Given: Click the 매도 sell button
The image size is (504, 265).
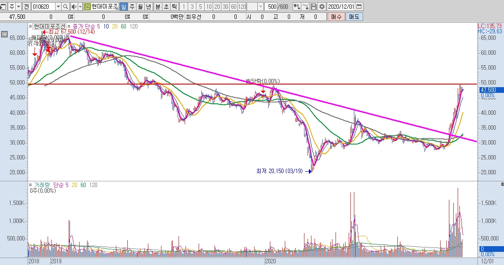Looking at the screenshot, I should (354, 17).
